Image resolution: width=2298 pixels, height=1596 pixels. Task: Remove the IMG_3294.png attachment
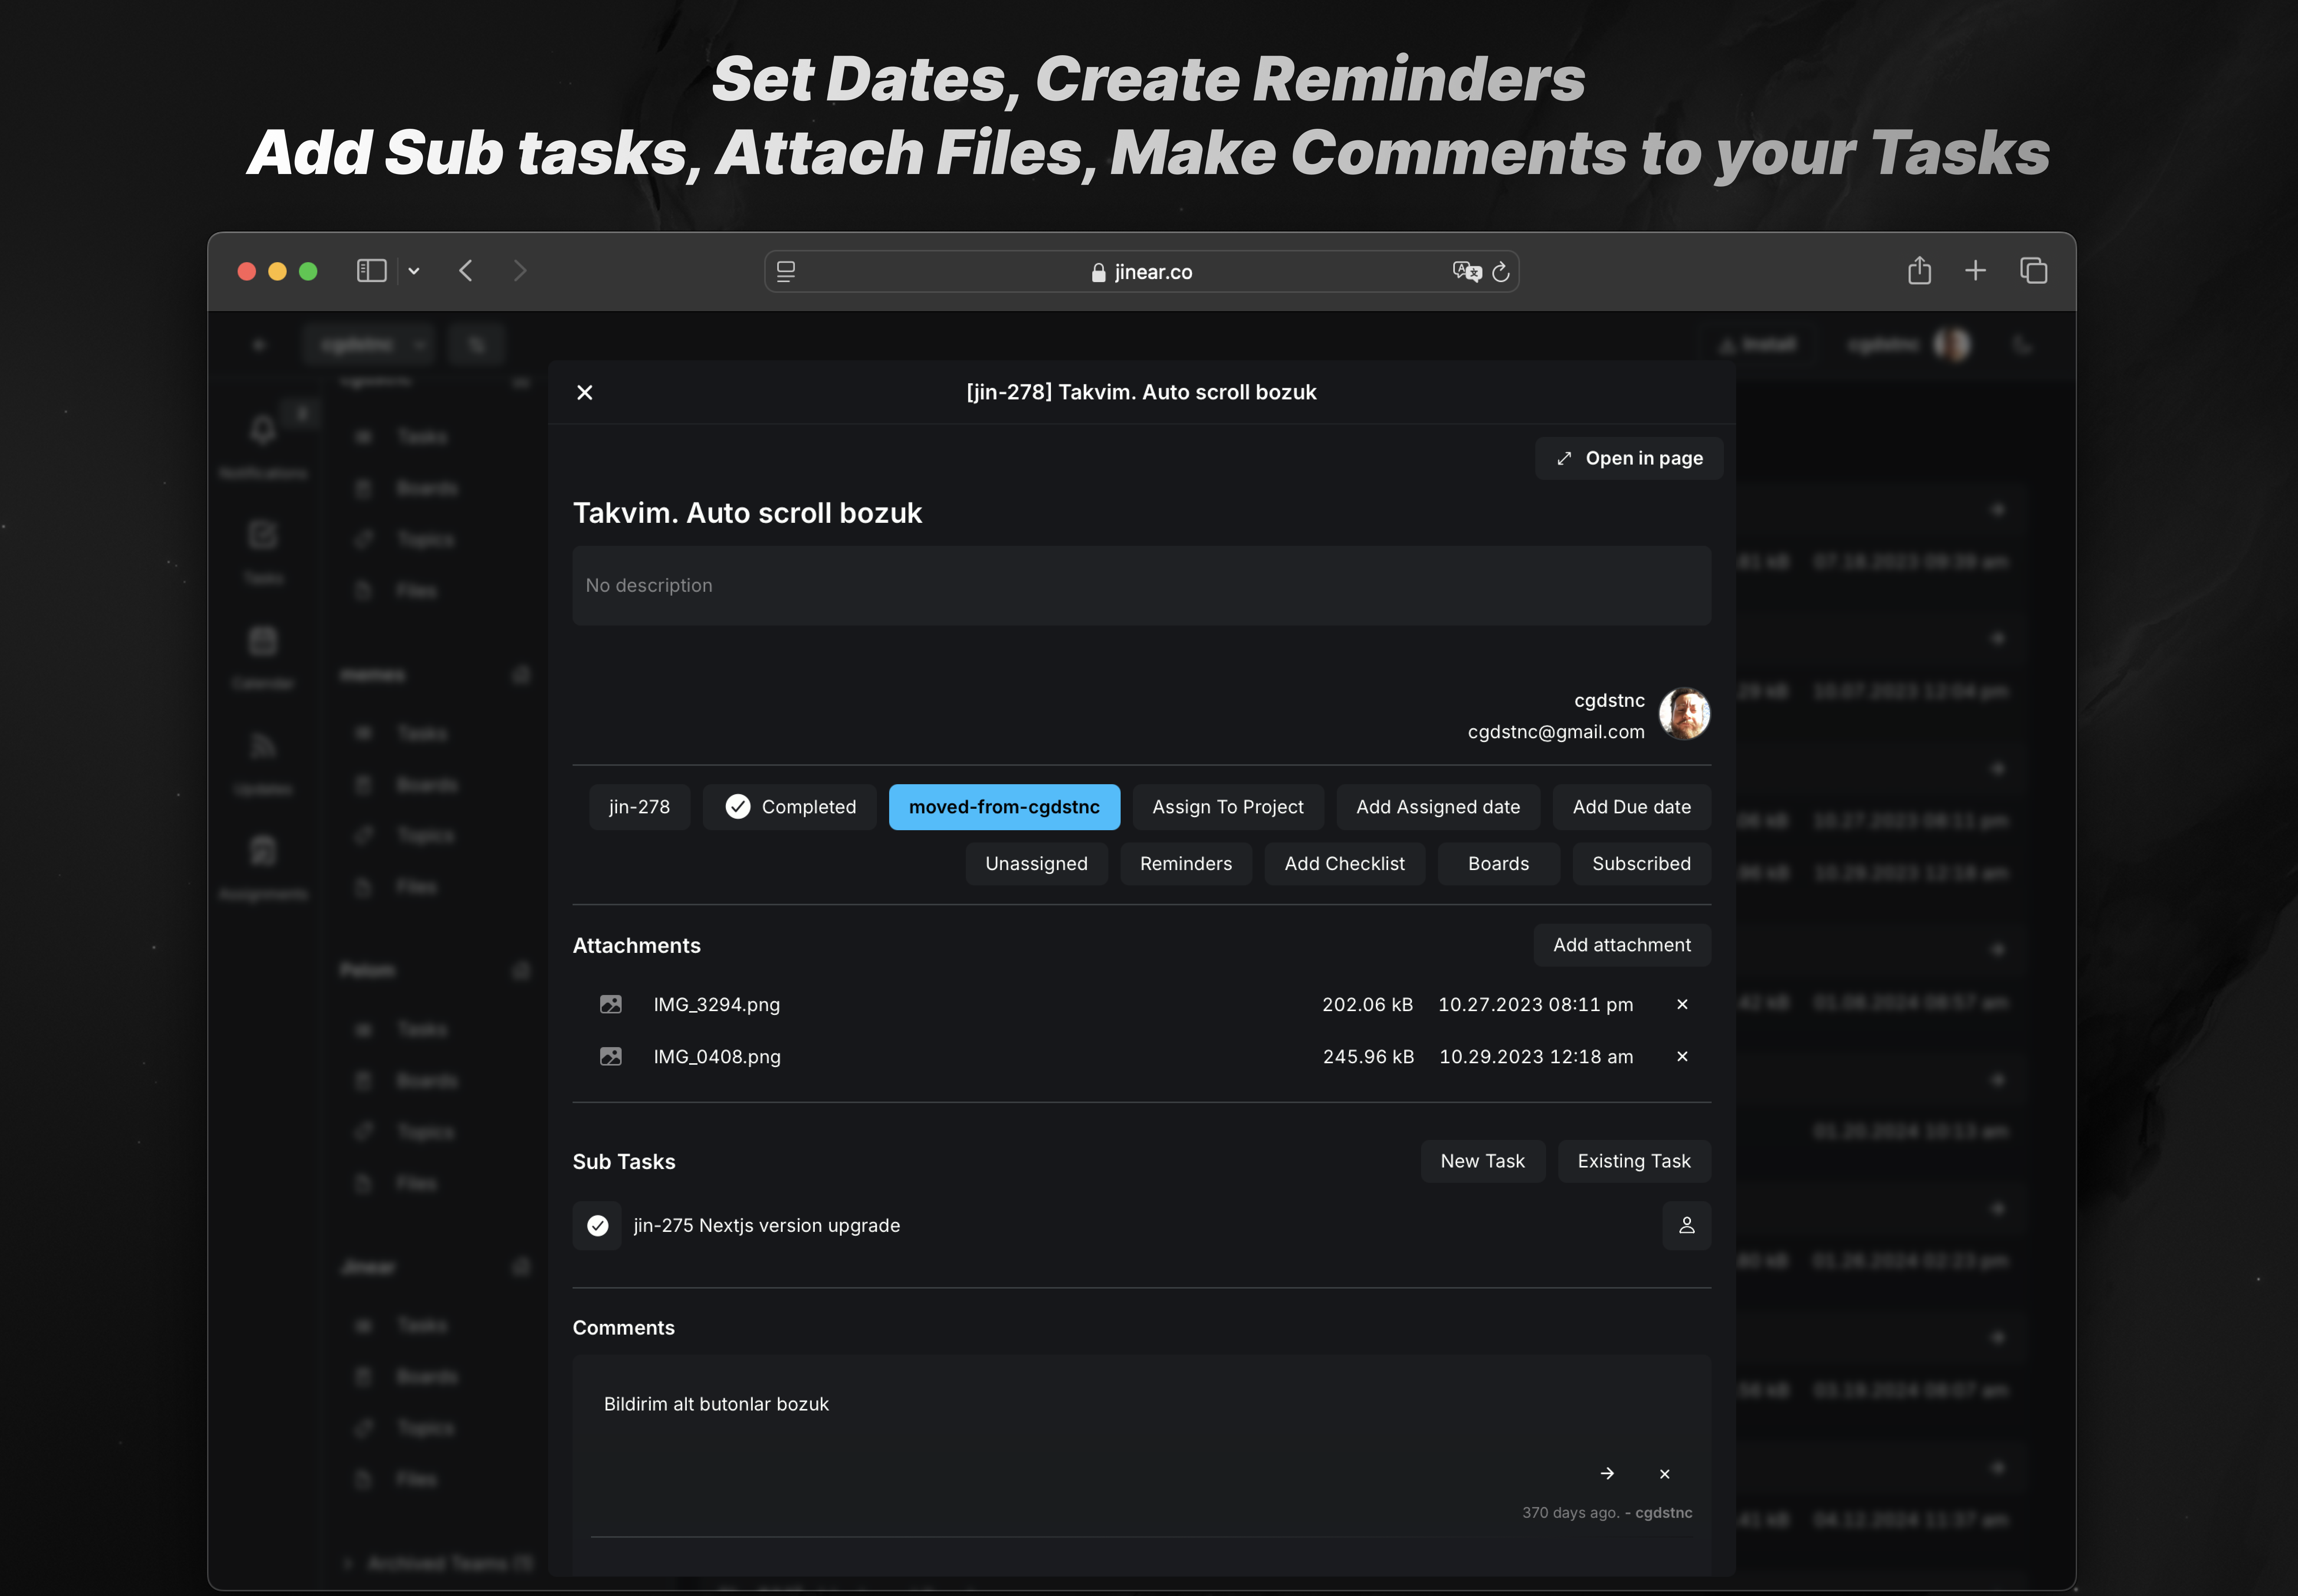(x=1682, y=1004)
